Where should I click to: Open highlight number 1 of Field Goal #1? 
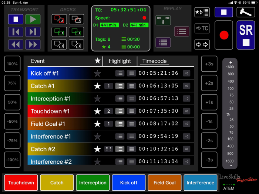[x=108, y=124]
